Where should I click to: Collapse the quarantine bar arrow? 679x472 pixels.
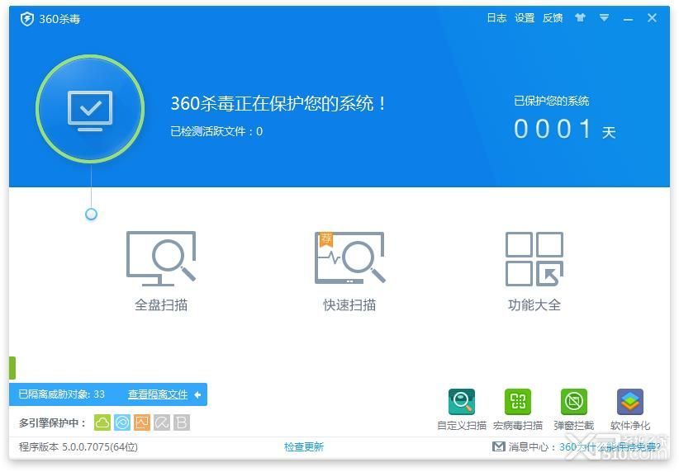pos(198,394)
